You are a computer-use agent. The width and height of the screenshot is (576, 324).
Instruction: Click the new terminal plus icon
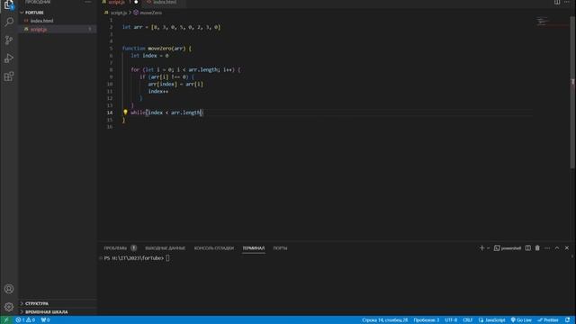point(481,248)
